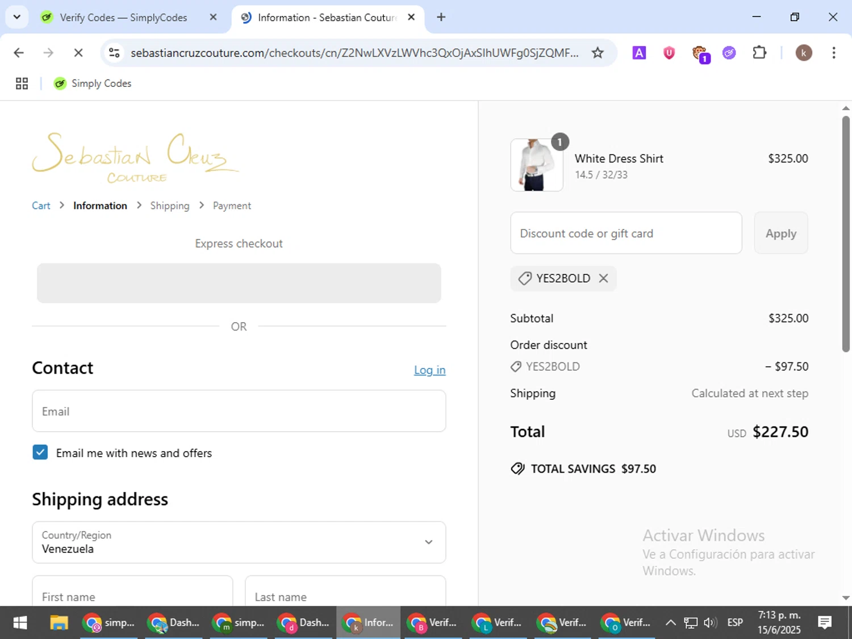Click the address bar URL
Screen dimensions: 852x639
[x=354, y=53]
